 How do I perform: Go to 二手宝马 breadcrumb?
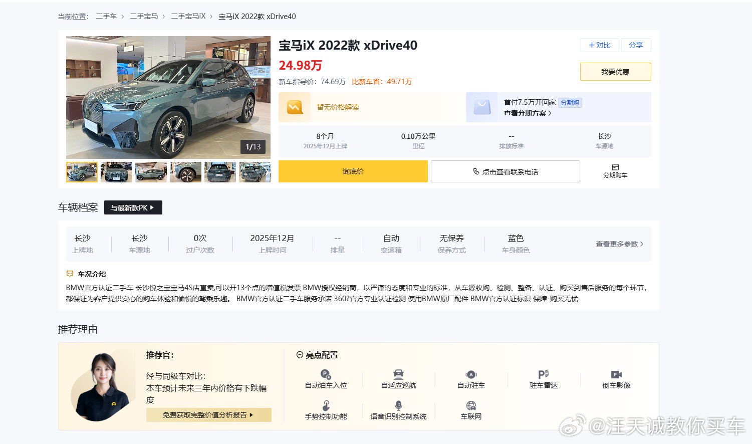tap(144, 17)
